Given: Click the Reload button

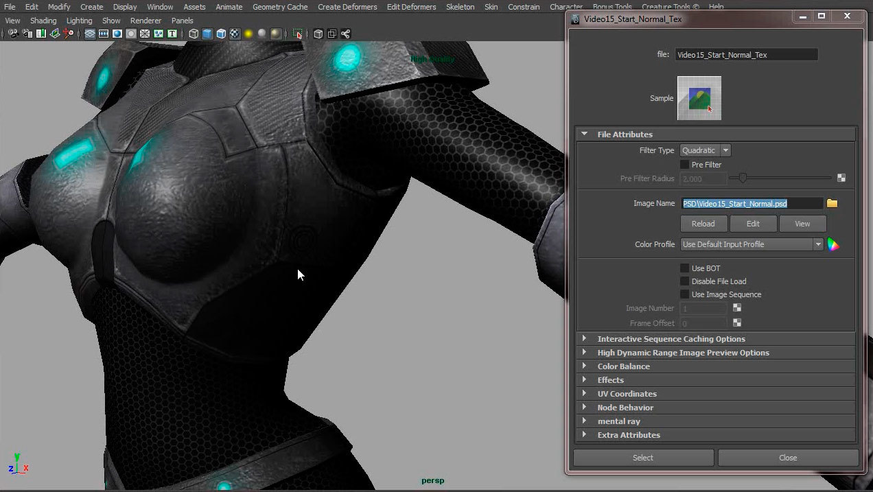Looking at the screenshot, I should [x=703, y=224].
